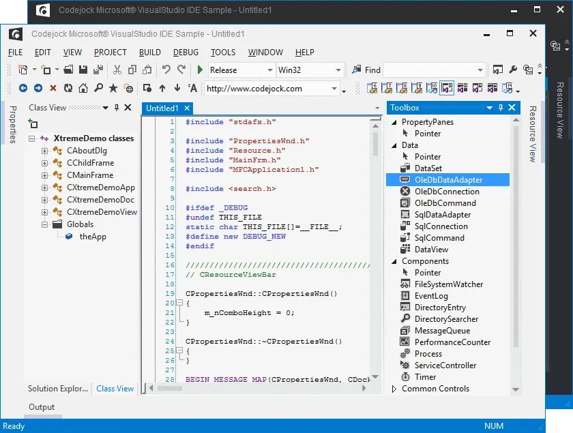
Task: Switch to the Solution Explorer tab
Action: 58,389
